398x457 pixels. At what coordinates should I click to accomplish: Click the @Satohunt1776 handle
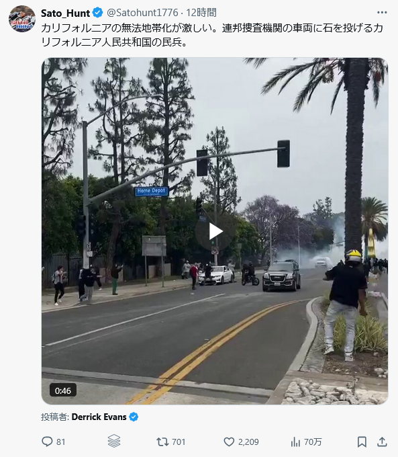[142, 13]
